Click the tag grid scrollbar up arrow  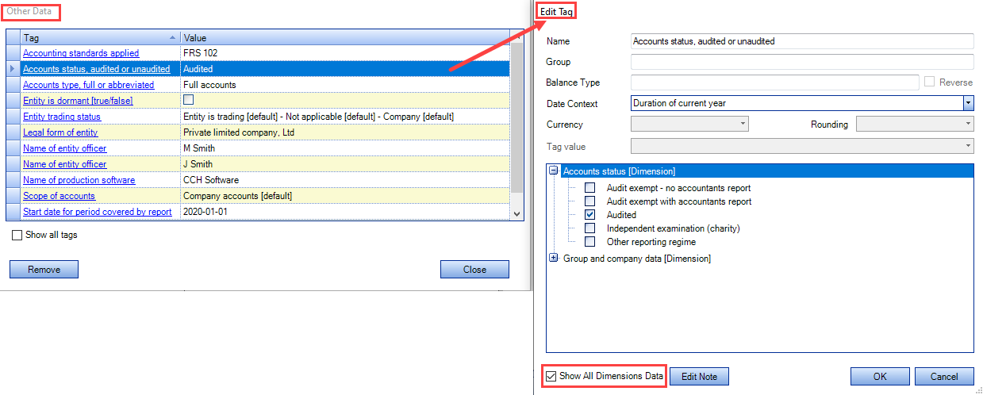pyautogui.click(x=516, y=37)
